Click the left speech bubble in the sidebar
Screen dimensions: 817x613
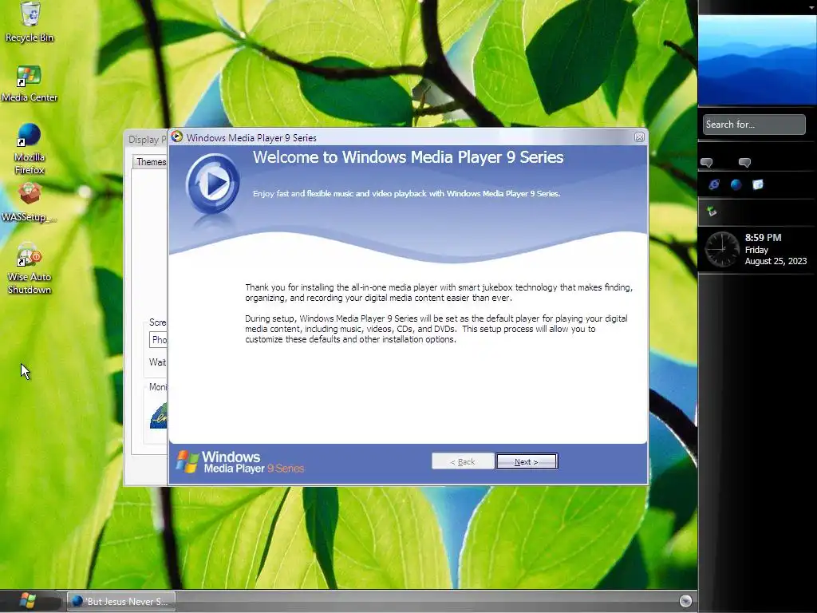coord(707,163)
